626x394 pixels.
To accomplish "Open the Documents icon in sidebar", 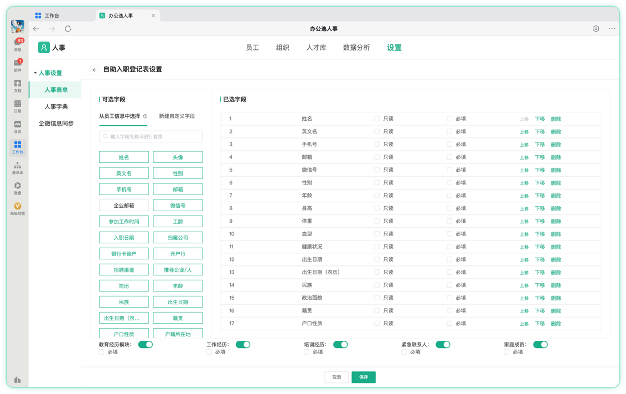I will point(18,85).
